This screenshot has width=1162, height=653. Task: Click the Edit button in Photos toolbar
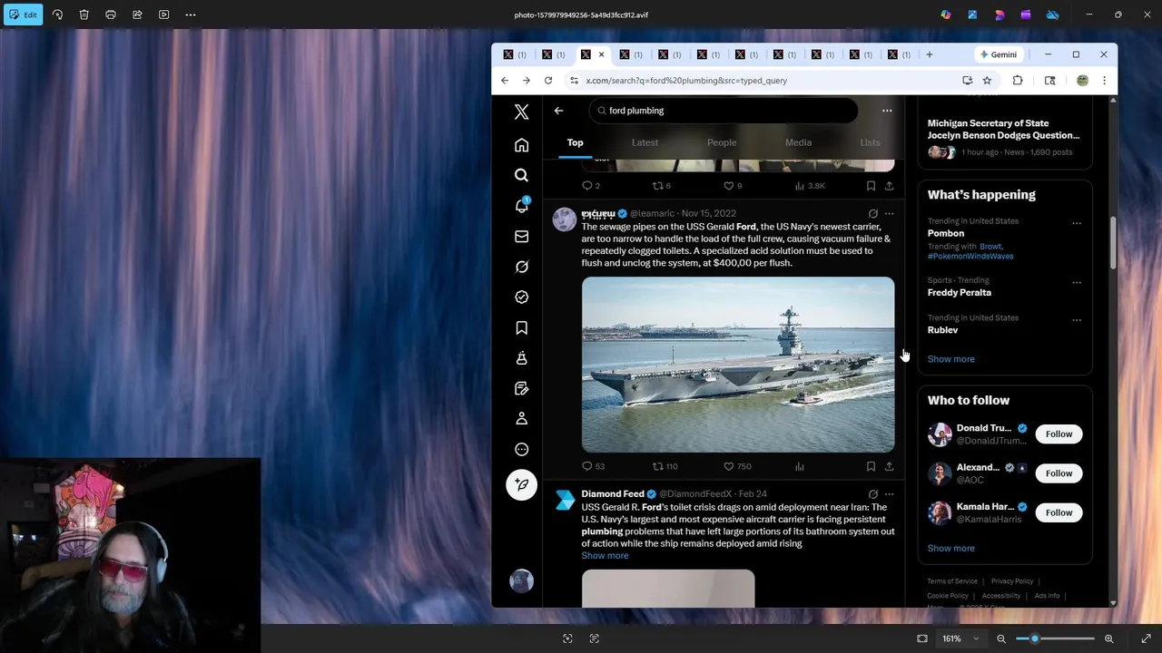(x=23, y=15)
